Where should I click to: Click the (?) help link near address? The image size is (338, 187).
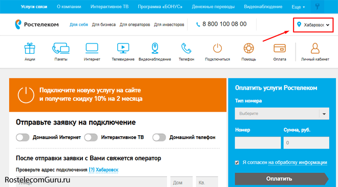tap(92, 170)
